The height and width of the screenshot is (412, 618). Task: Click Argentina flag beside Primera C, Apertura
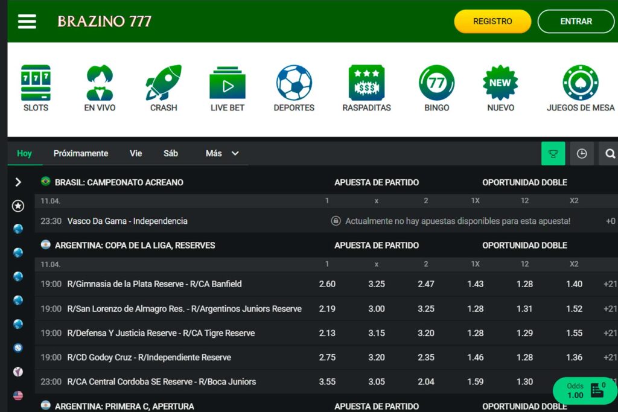pos(46,405)
